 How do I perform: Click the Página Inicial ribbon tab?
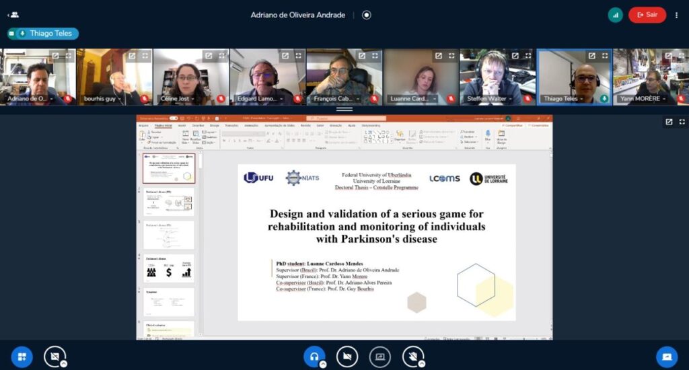click(164, 125)
